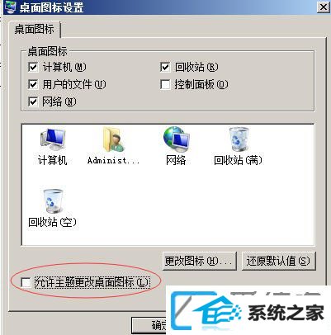The width and height of the screenshot is (331, 335).
Task: Switch to the 桌面图标 tab
Action: coord(34,29)
